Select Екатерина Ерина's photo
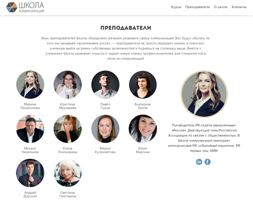 (143, 85)
